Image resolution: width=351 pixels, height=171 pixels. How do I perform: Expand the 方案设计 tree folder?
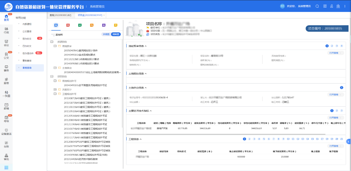click(55, 90)
